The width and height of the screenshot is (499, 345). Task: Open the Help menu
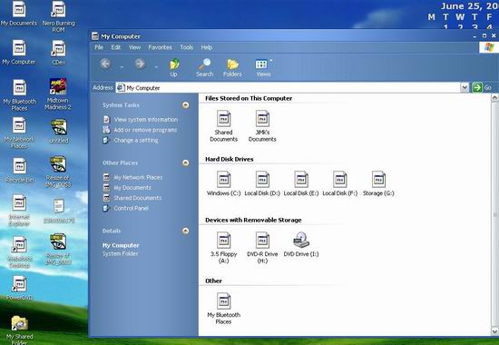(207, 47)
